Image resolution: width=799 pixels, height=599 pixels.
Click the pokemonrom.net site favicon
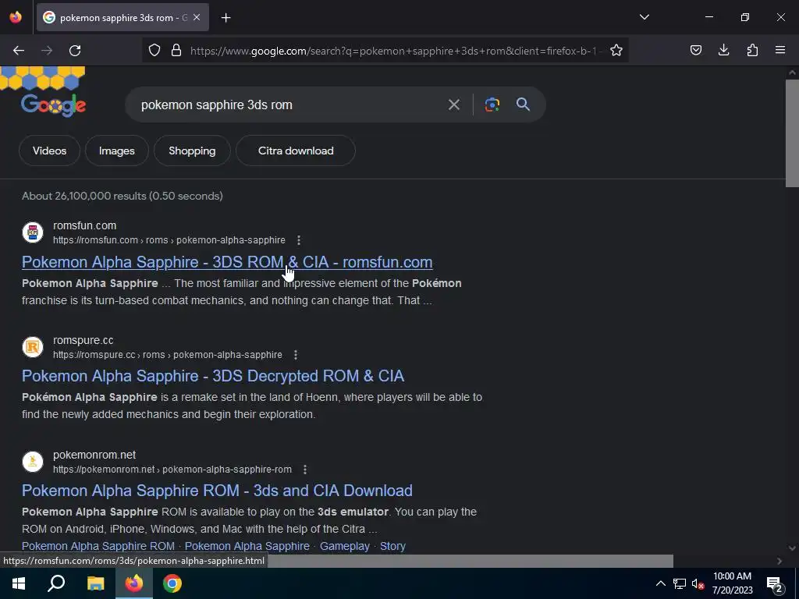click(33, 462)
